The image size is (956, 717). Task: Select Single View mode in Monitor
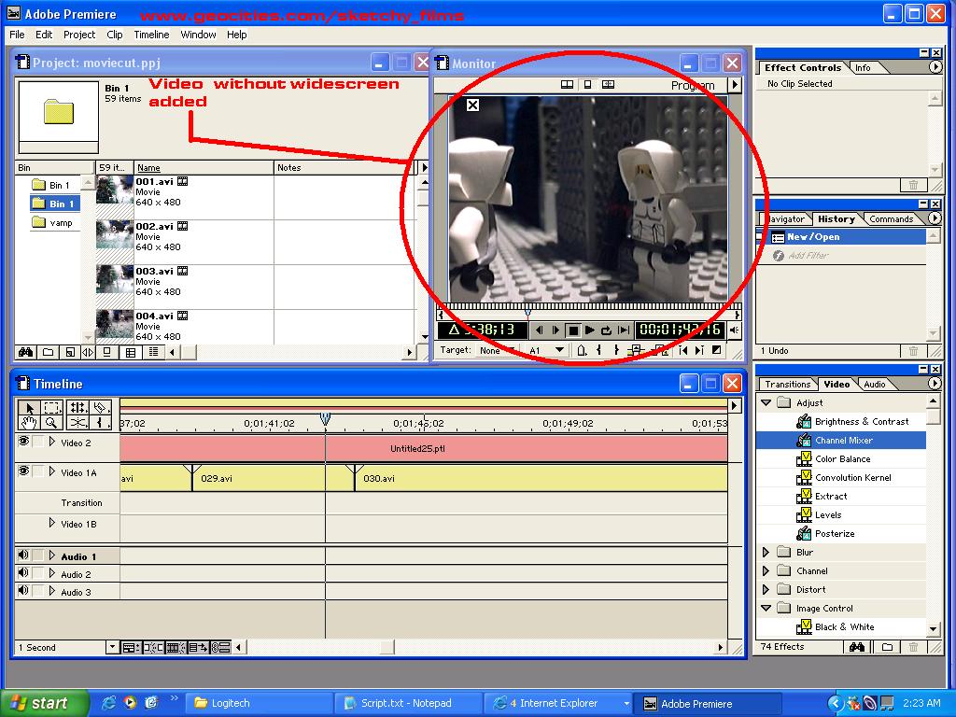(x=587, y=85)
